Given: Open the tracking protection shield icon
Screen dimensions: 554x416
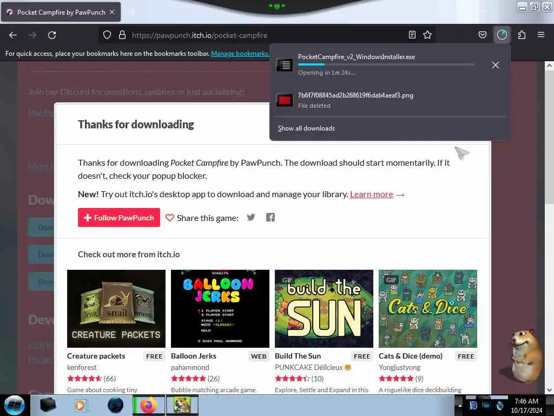Looking at the screenshot, I should [x=107, y=35].
